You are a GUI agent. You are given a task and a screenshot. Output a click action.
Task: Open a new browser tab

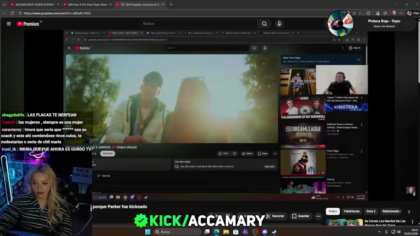(x=171, y=5)
